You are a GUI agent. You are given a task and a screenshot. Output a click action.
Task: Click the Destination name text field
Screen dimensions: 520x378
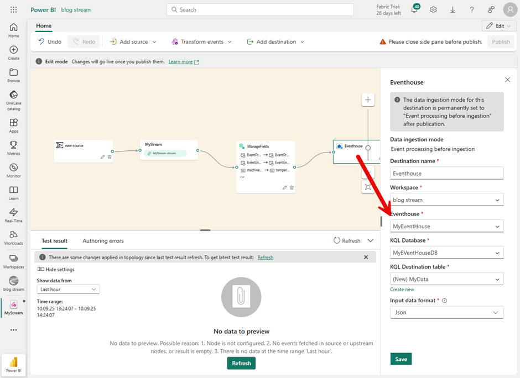[x=446, y=174]
